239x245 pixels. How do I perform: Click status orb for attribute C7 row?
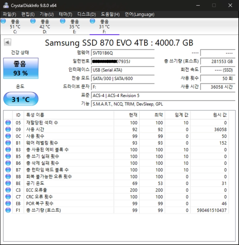click(8, 197)
